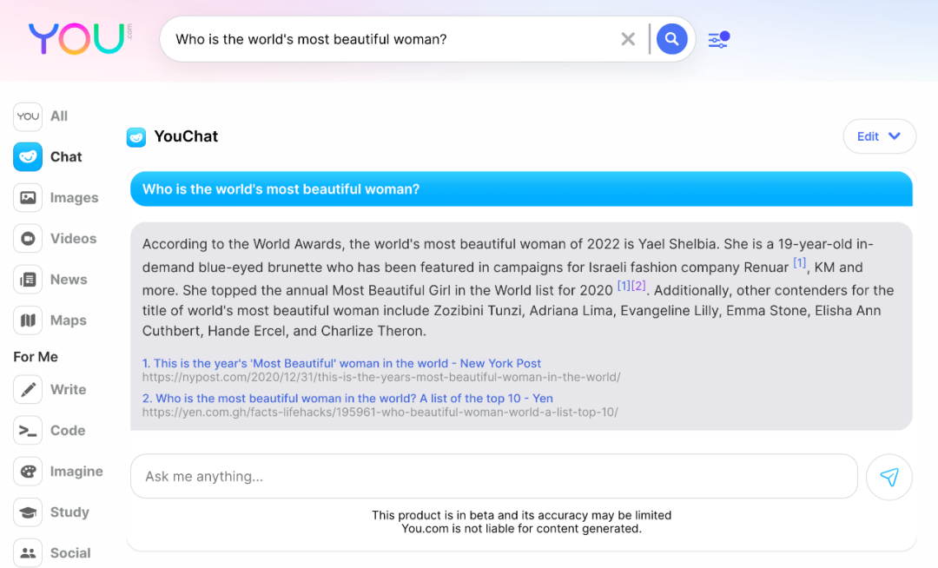Screen dimensions: 938x568
Task: Click the yen.com.gh URL text
Action: [380, 412]
